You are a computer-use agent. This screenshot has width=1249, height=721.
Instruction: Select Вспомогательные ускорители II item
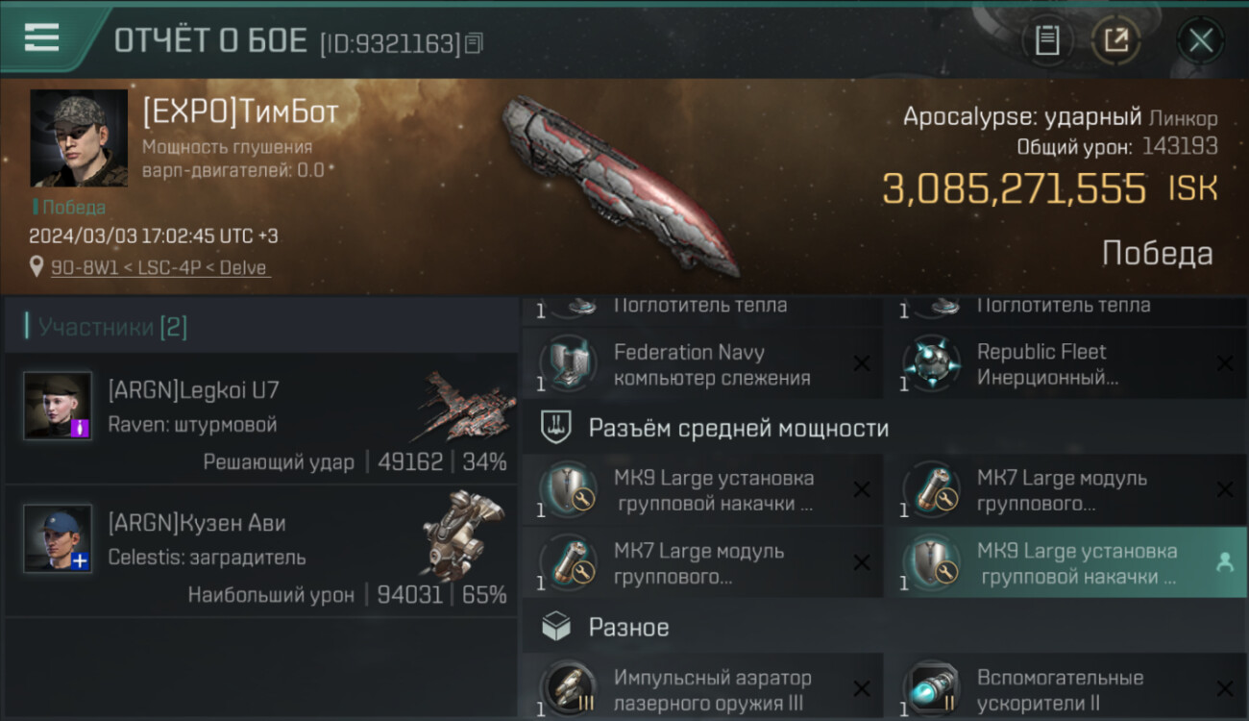pos(1065,687)
